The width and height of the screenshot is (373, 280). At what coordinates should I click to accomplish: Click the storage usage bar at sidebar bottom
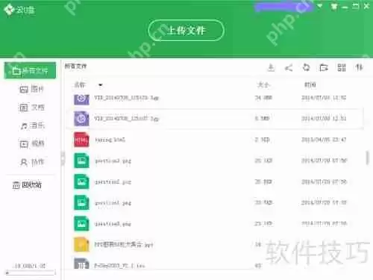tap(30, 273)
